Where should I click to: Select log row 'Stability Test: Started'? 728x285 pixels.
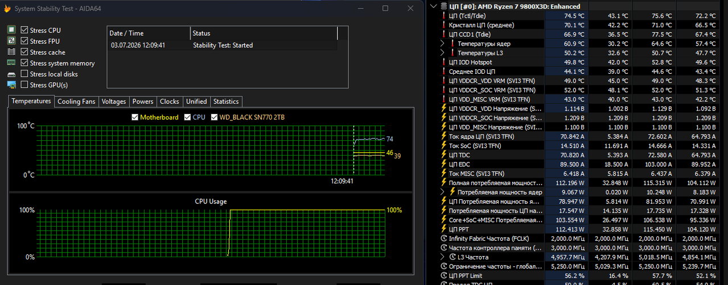222,45
